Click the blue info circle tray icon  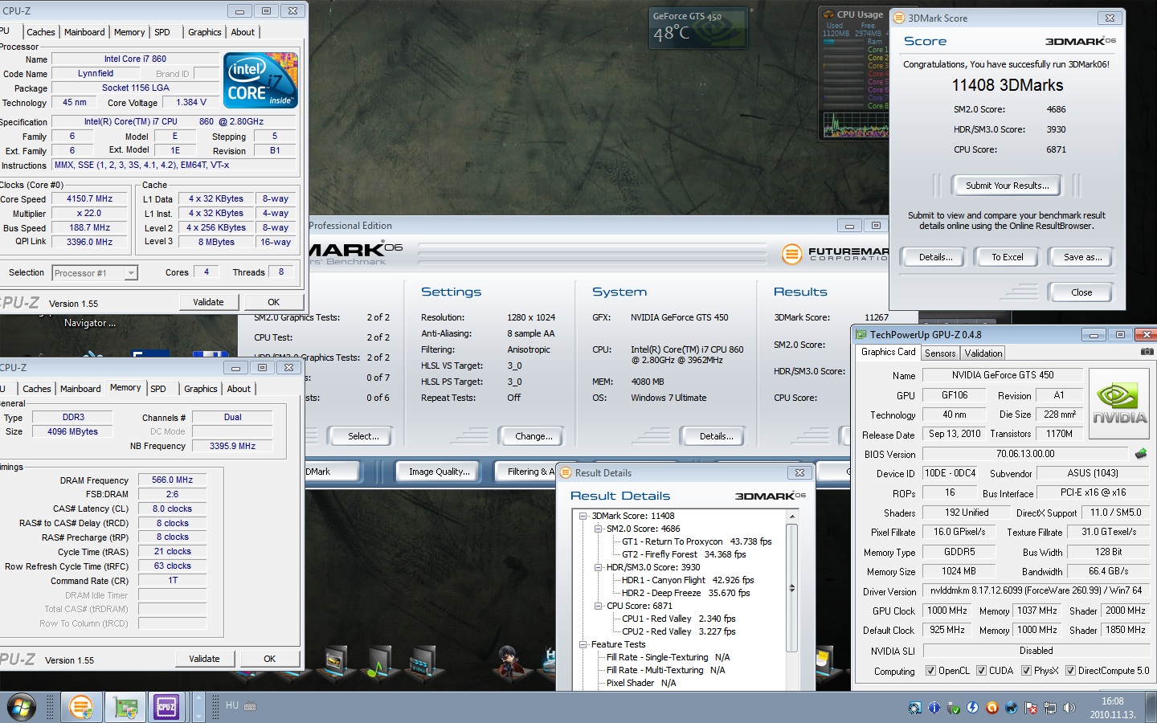point(934,708)
